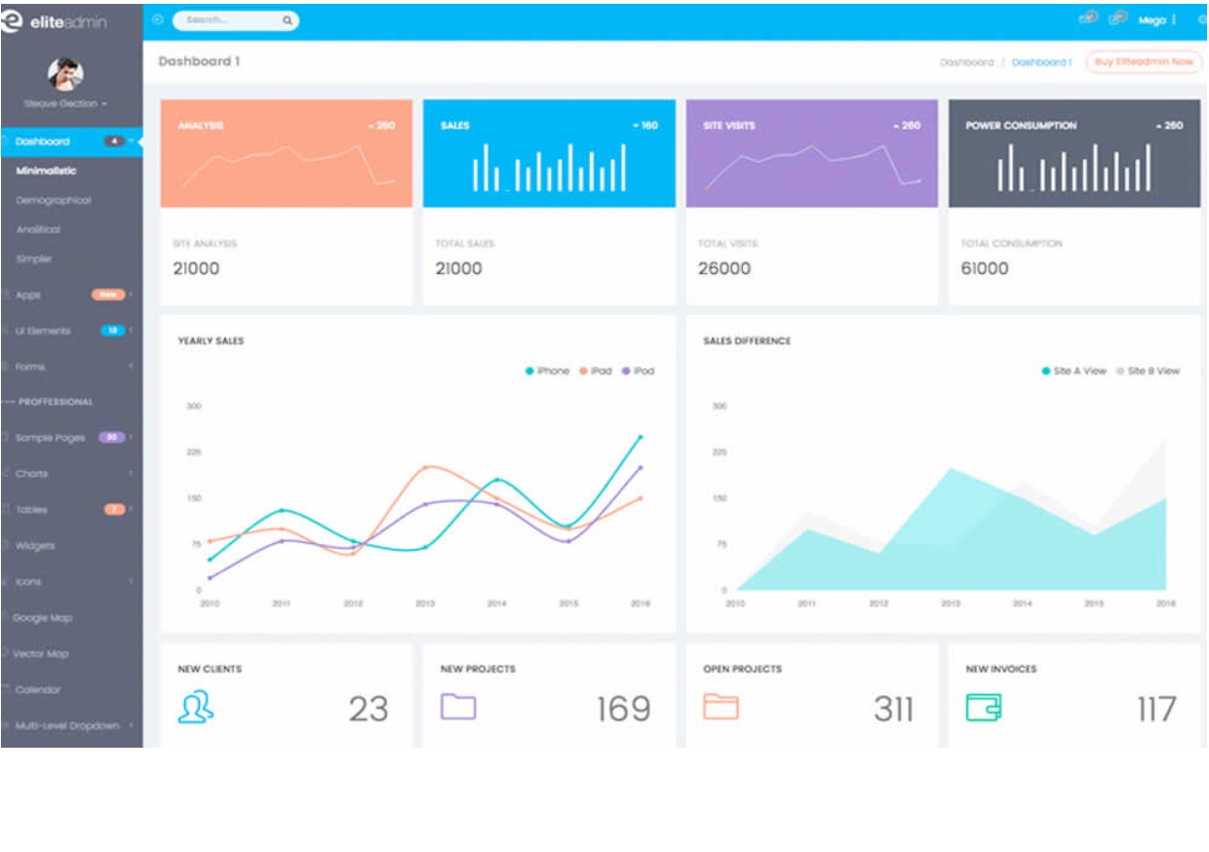The width and height of the screenshot is (1209, 852).
Task: Toggle iPhone series in Yearly Sales legend
Action: click(x=547, y=371)
